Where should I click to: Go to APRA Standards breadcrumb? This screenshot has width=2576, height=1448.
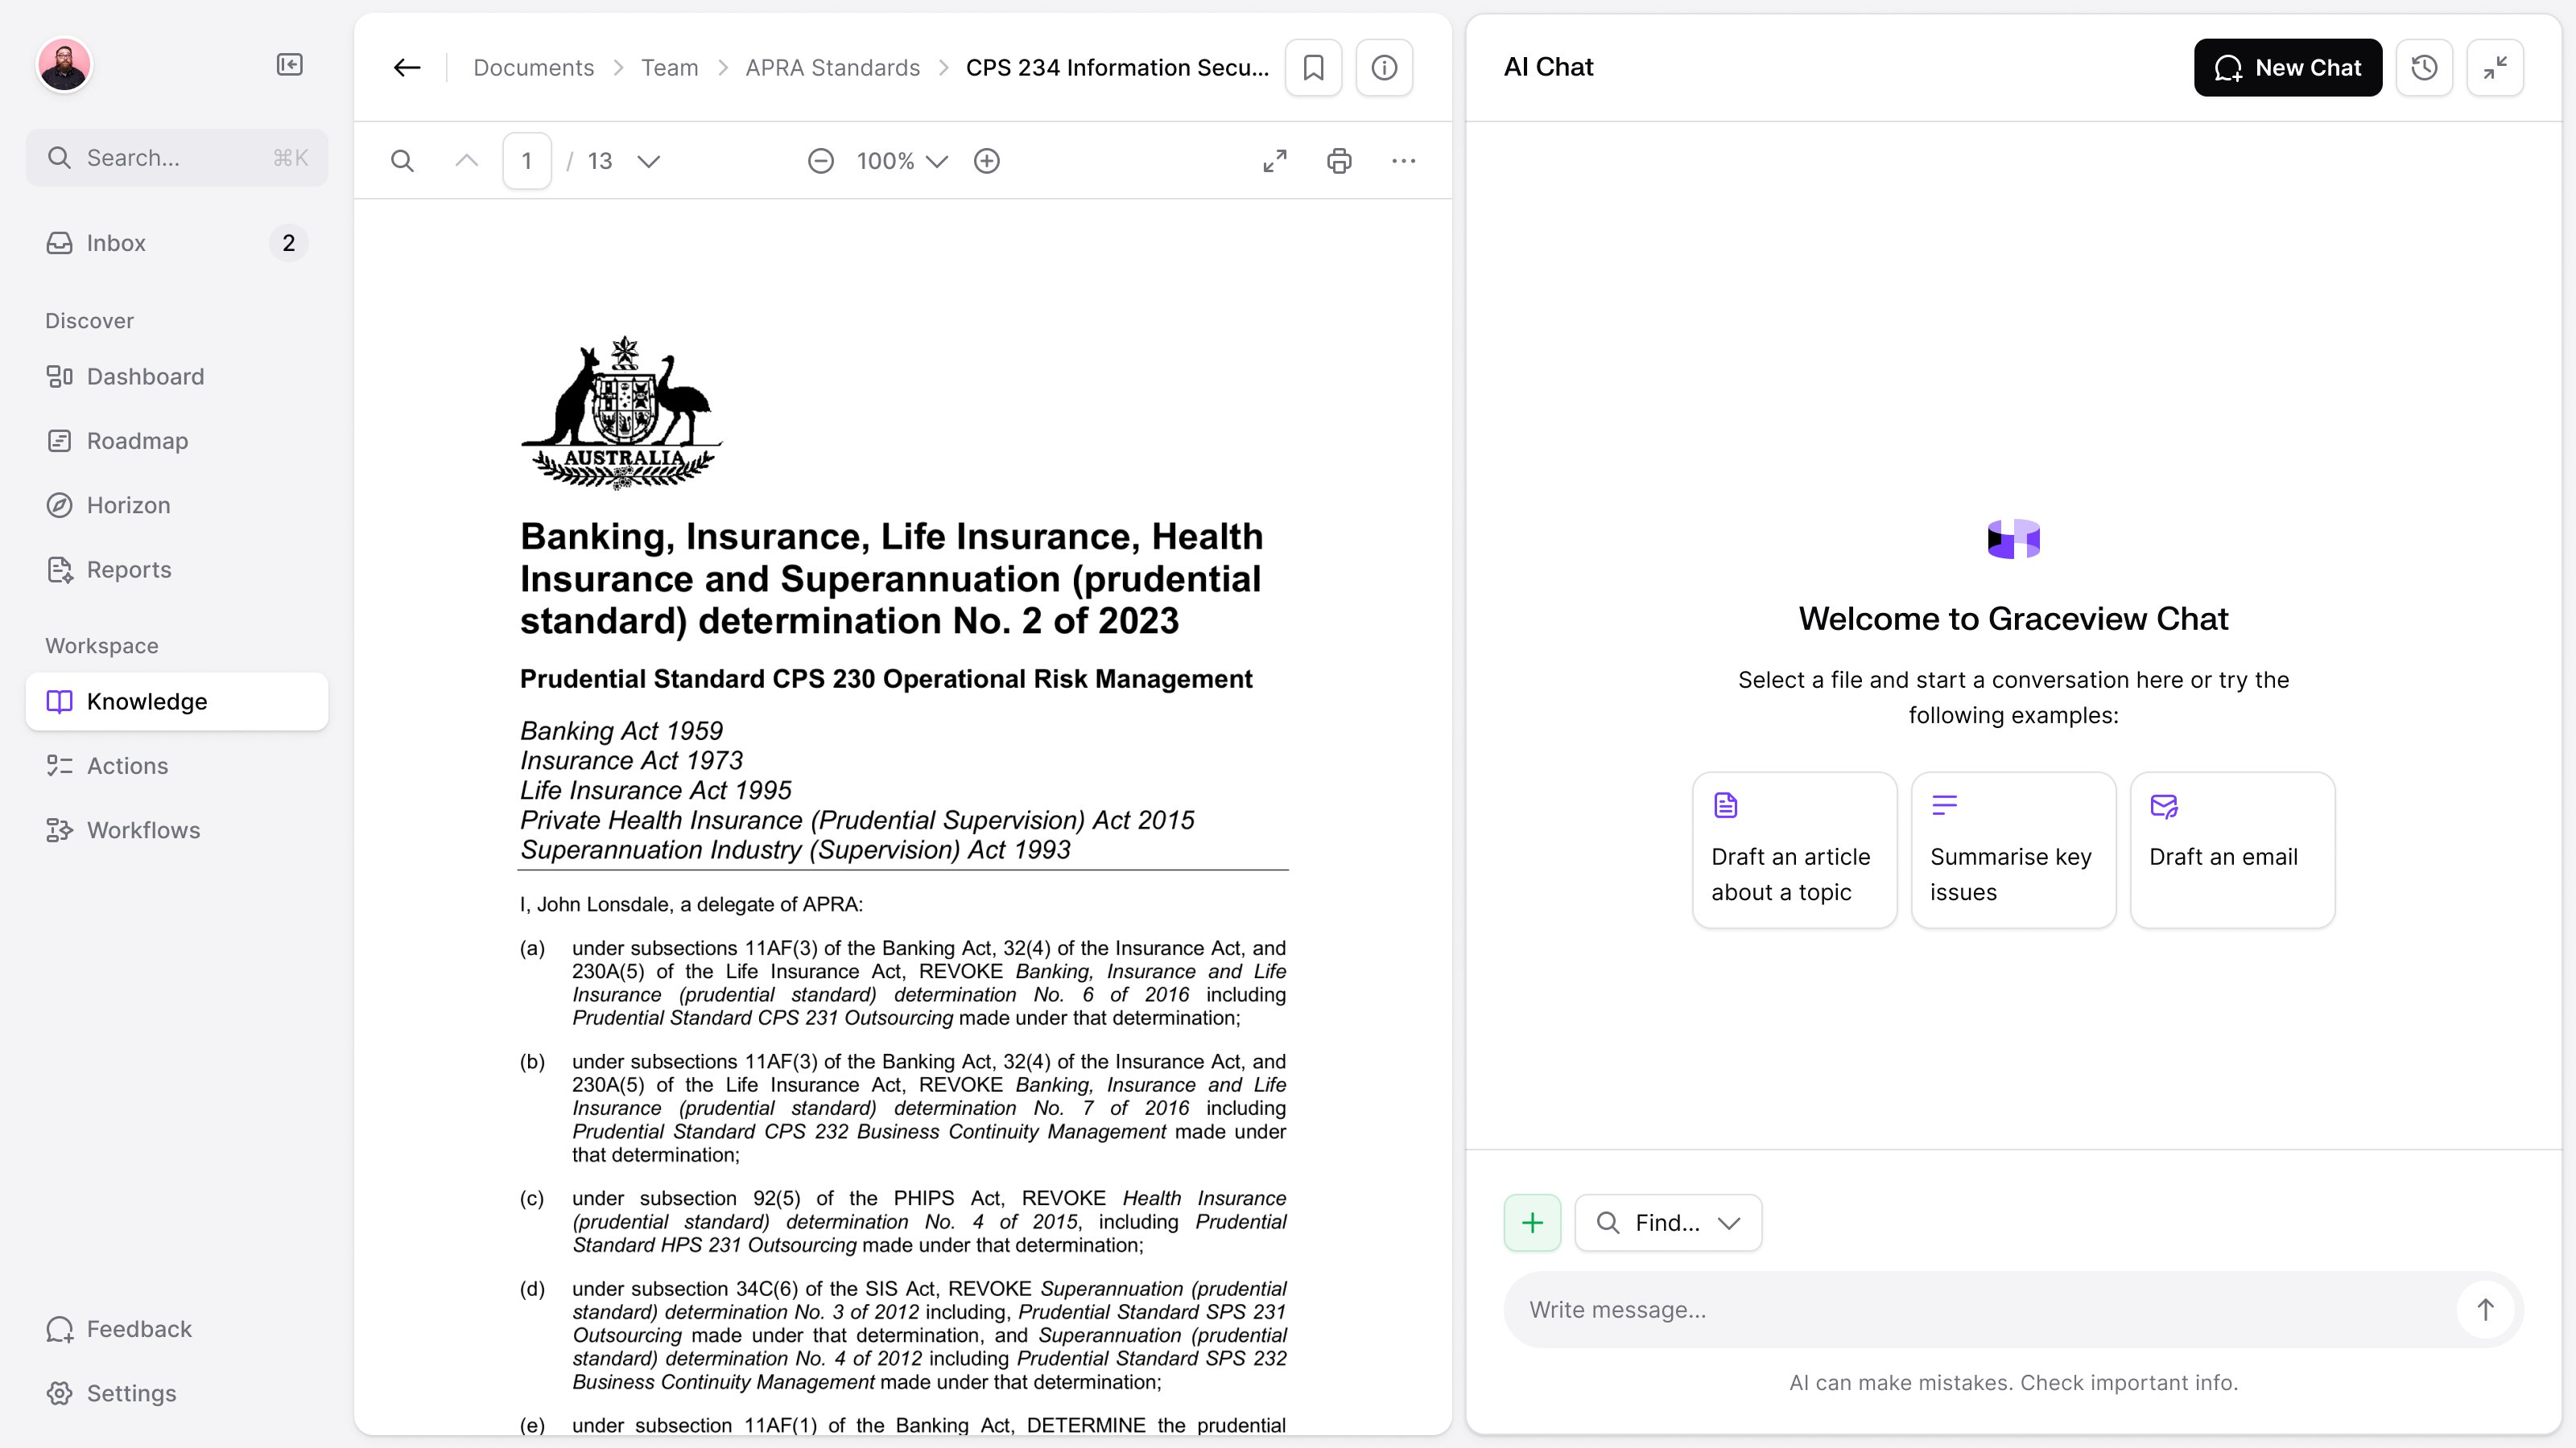[832, 68]
